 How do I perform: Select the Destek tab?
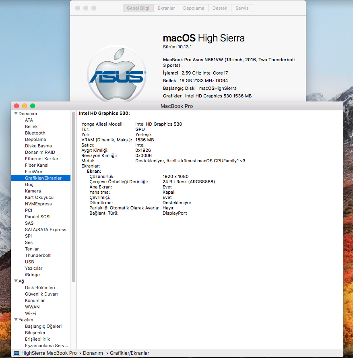point(220,8)
